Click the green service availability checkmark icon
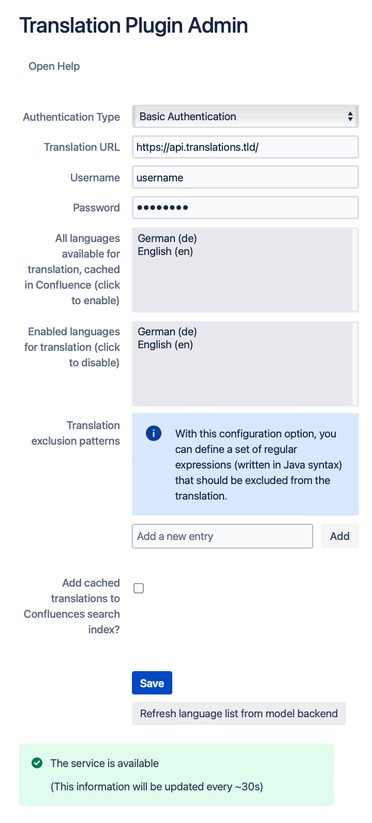372x823 pixels. coord(36,763)
